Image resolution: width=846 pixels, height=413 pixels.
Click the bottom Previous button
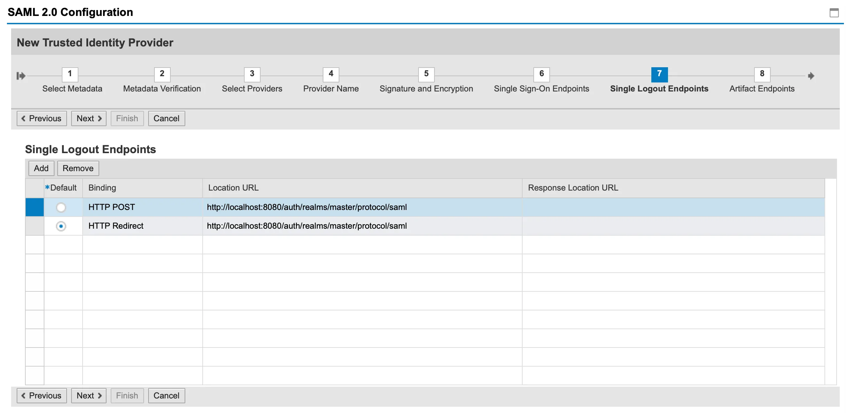(x=42, y=396)
